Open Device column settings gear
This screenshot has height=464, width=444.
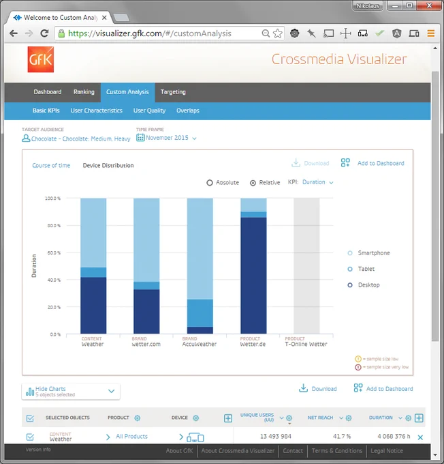tap(196, 418)
